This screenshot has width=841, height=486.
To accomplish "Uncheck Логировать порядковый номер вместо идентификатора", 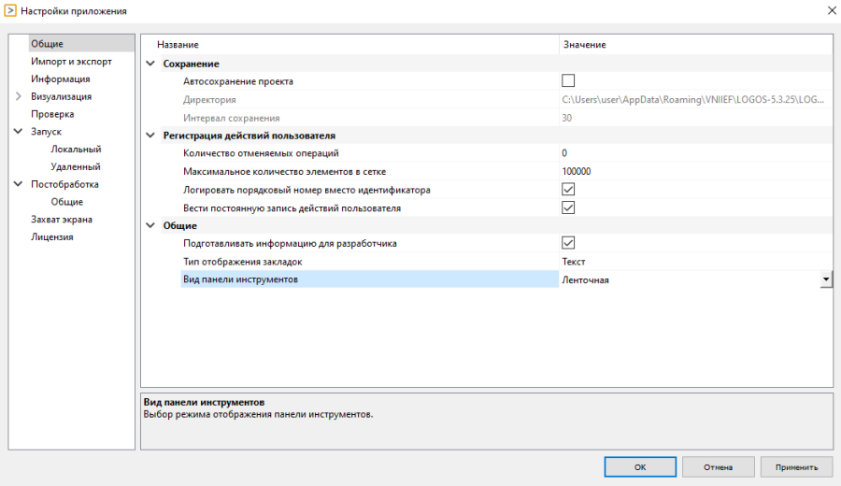I will point(568,190).
